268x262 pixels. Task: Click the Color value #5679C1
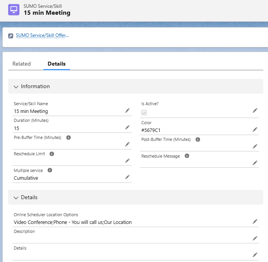click(151, 130)
